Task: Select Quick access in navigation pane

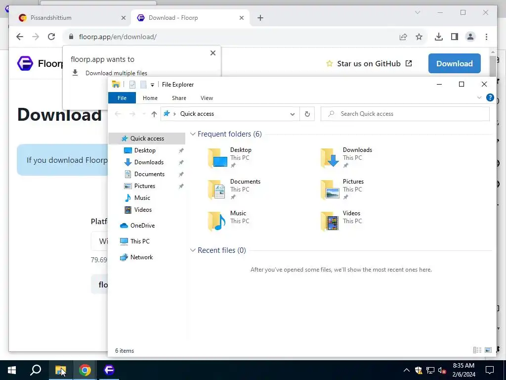Action: pyautogui.click(x=147, y=139)
